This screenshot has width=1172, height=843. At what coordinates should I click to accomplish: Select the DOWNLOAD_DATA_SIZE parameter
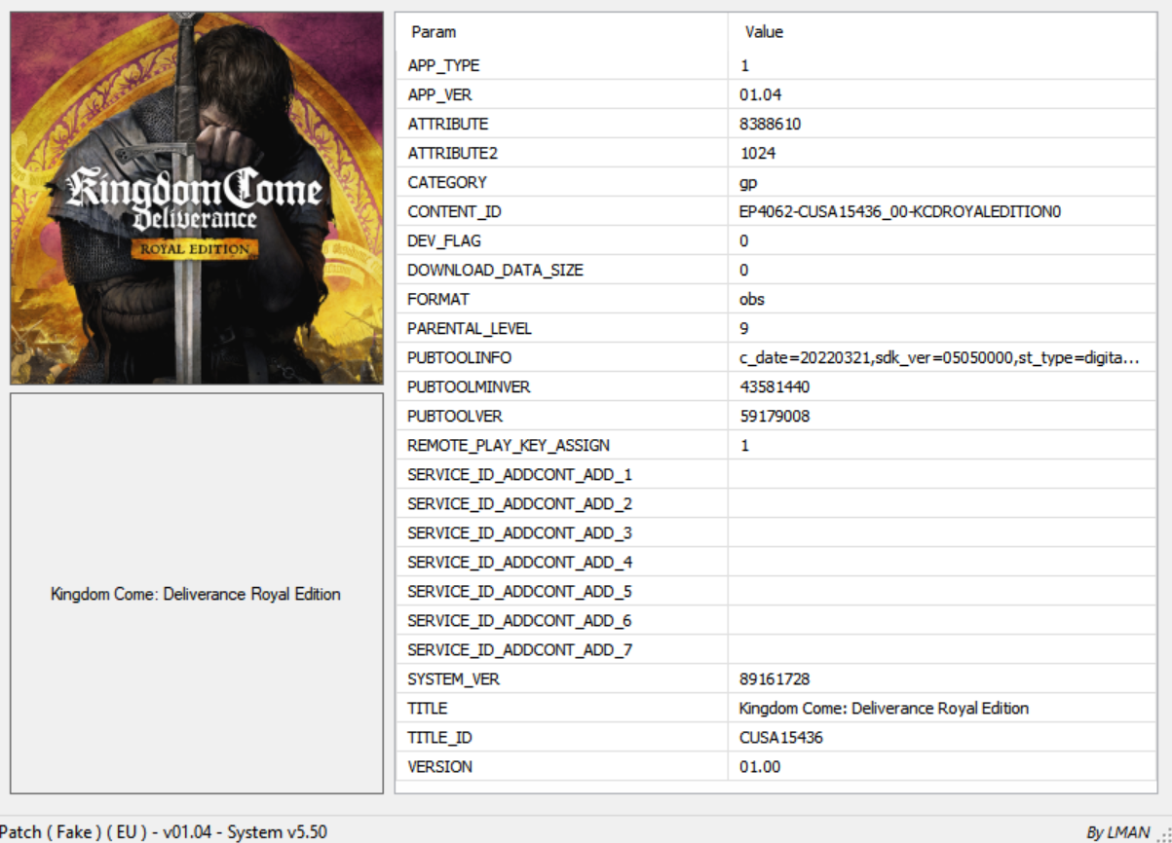point(496,270)
